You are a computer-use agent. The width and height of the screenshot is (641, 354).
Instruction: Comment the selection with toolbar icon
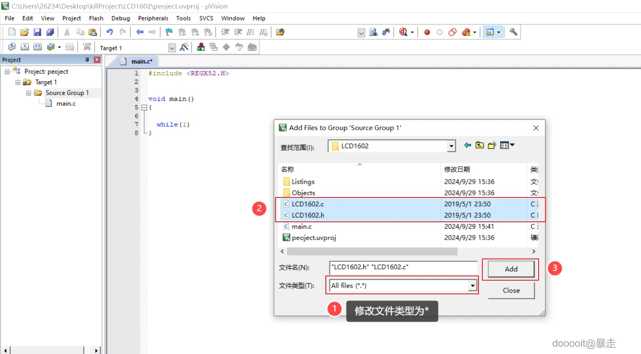251,32
